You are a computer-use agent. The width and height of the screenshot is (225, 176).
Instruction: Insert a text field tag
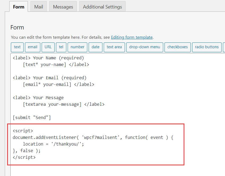17,47
